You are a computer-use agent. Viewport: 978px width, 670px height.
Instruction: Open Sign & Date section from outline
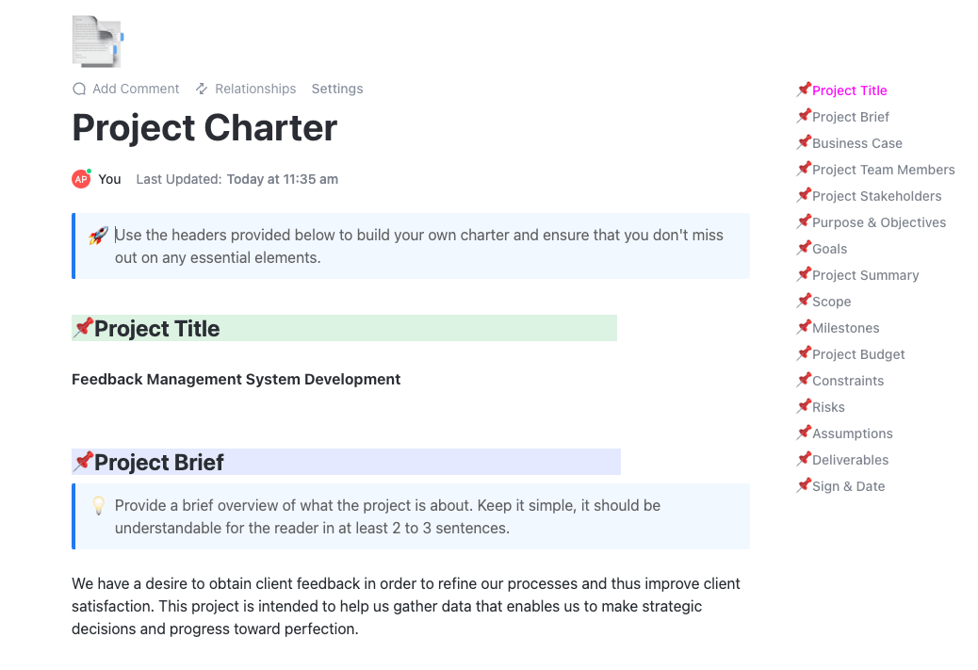[x=848, y=486]
